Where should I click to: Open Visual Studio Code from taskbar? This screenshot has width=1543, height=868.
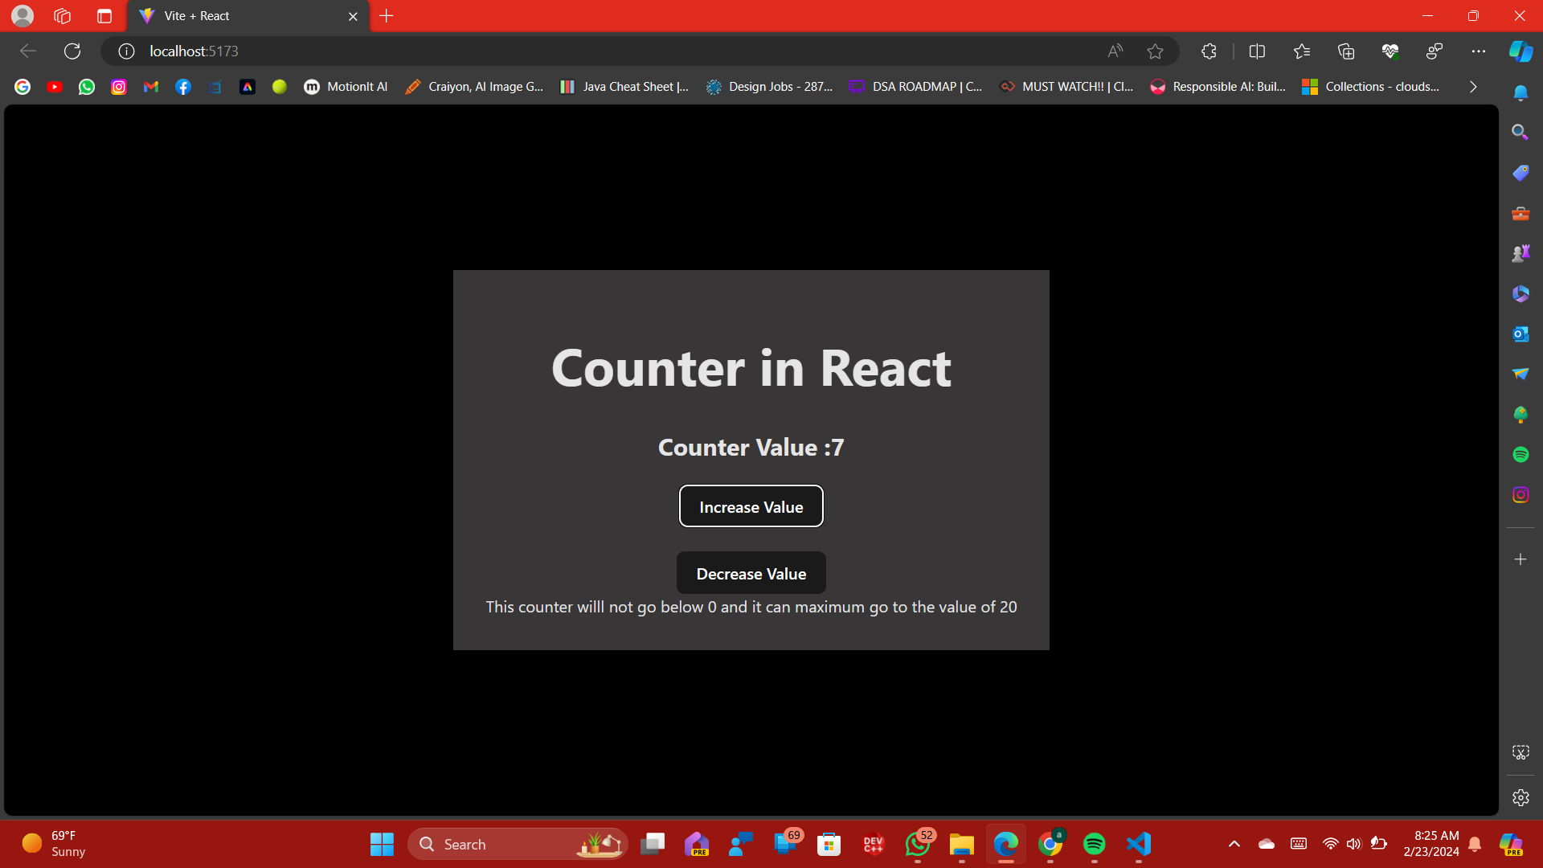pos(1138,844)
